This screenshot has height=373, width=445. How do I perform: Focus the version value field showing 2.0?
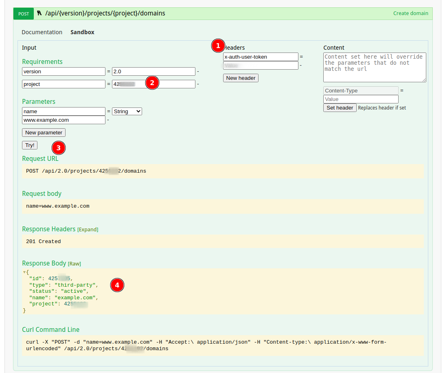pyautogui.click(x=153, y=72)
